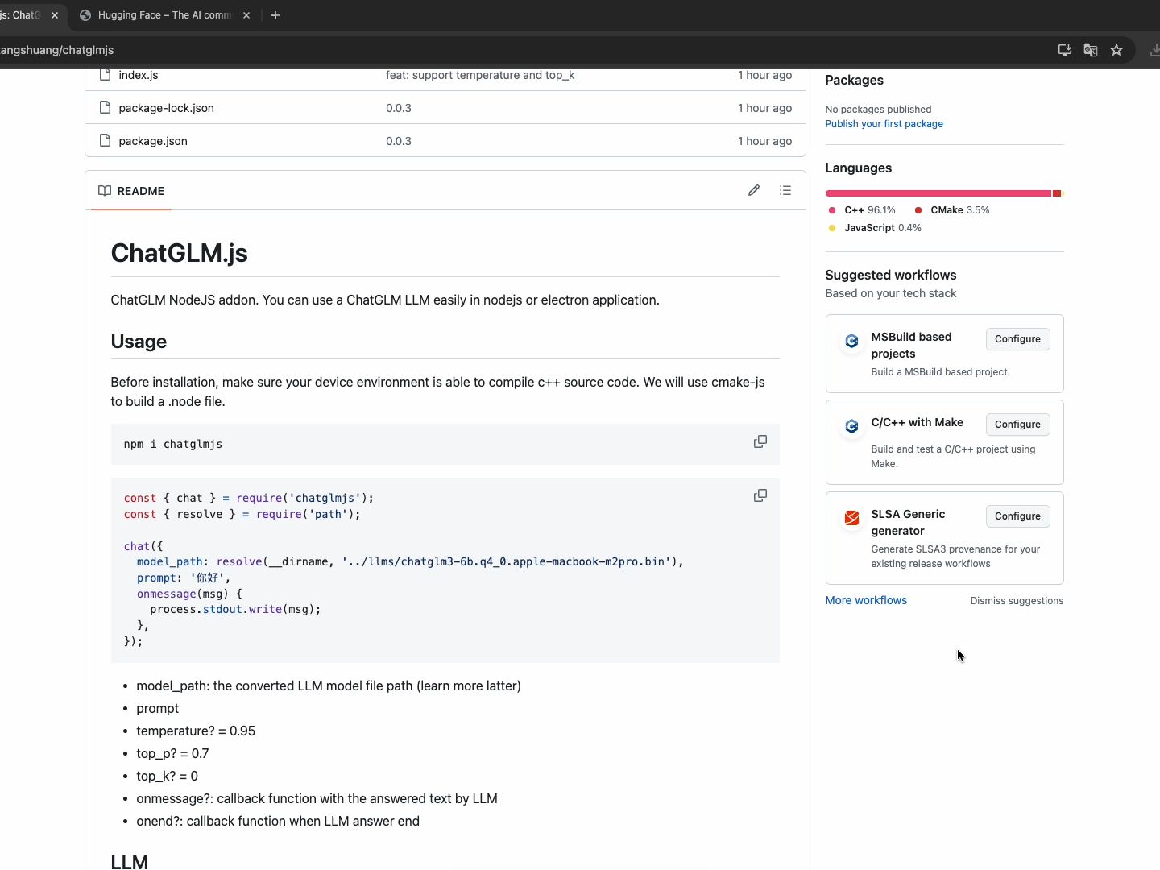Configure the SLSA Generic generator workflow

(x=1017, y=516)
